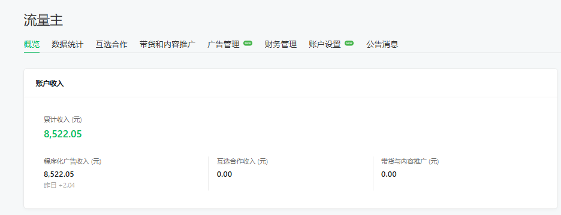Click the 0.00 value under 互选合作收入
This screenshot has height=215, width=561.
point(224,174)
